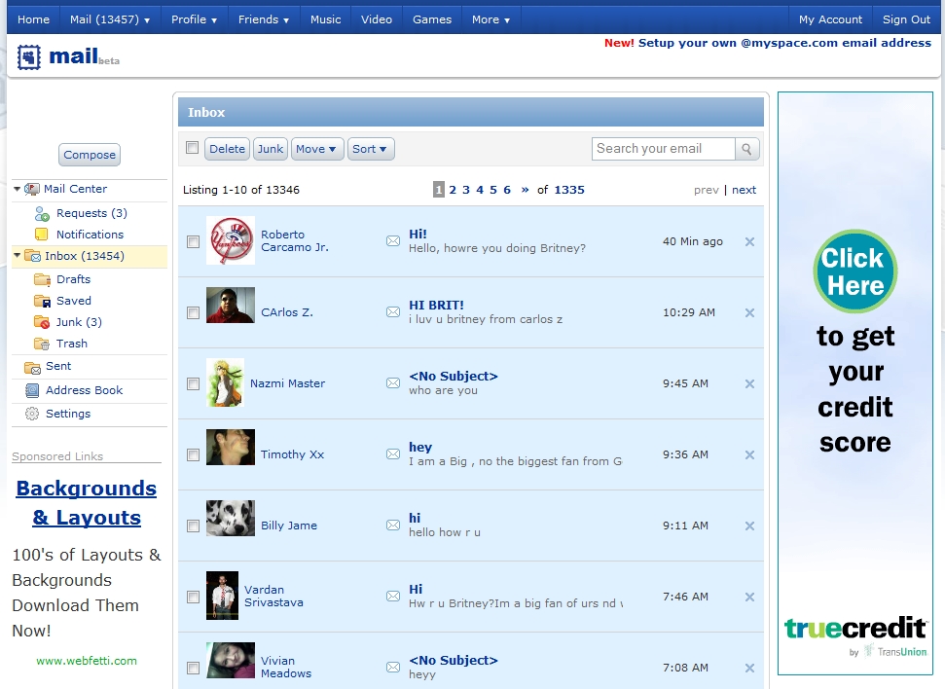Delete Vardan Srivastava message with X

click(x=749, y=598)
